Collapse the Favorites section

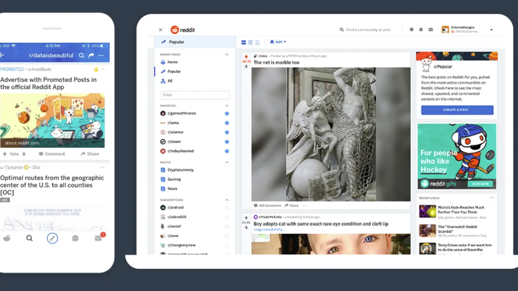tap(227, 106)
